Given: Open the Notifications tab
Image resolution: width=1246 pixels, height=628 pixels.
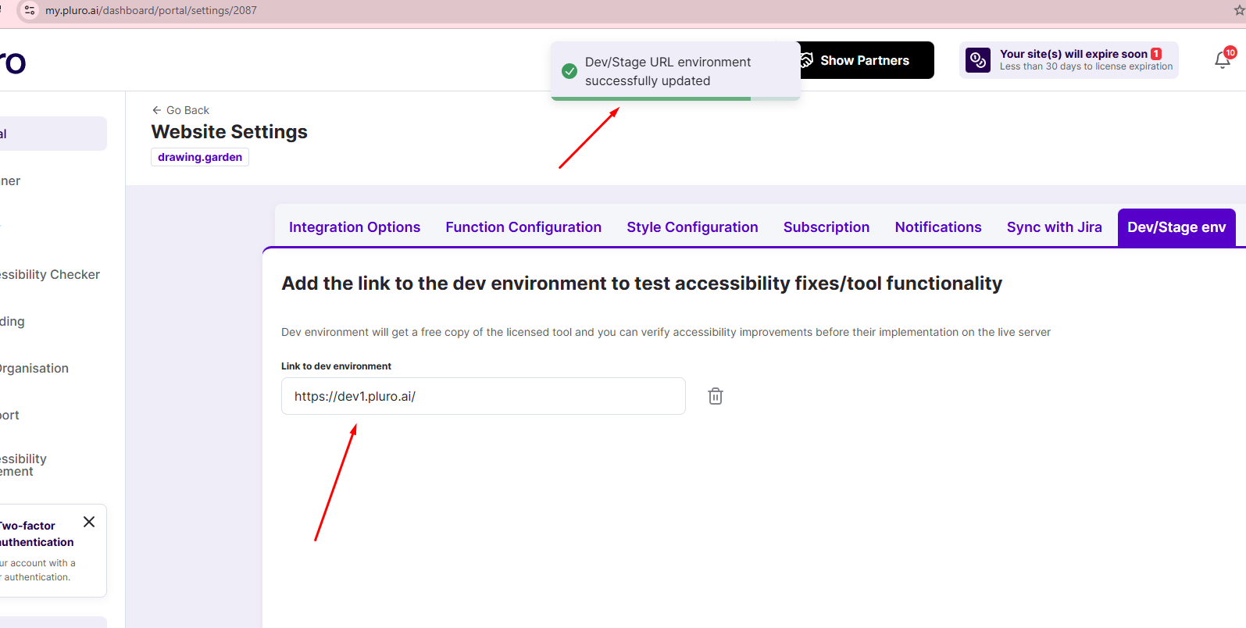Looking at the screenshot, I should pyautogui.click(x=937, y=227).
